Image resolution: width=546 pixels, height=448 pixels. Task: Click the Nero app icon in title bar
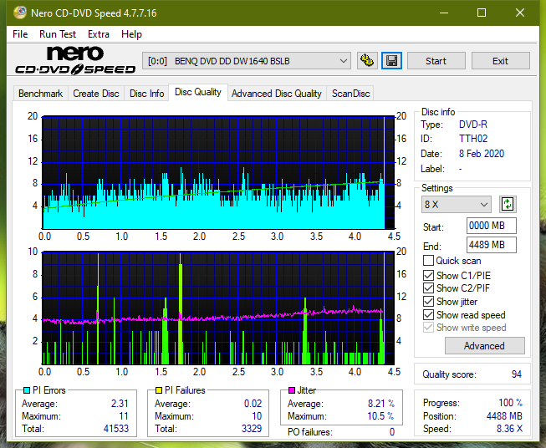(20, 13)
